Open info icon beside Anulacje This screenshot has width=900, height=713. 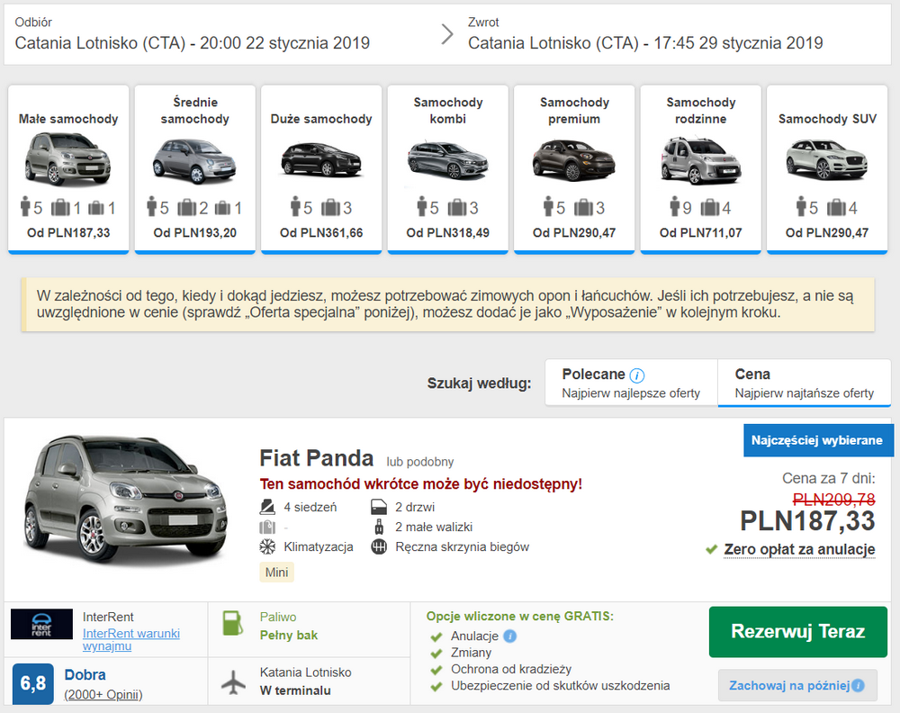509,636
